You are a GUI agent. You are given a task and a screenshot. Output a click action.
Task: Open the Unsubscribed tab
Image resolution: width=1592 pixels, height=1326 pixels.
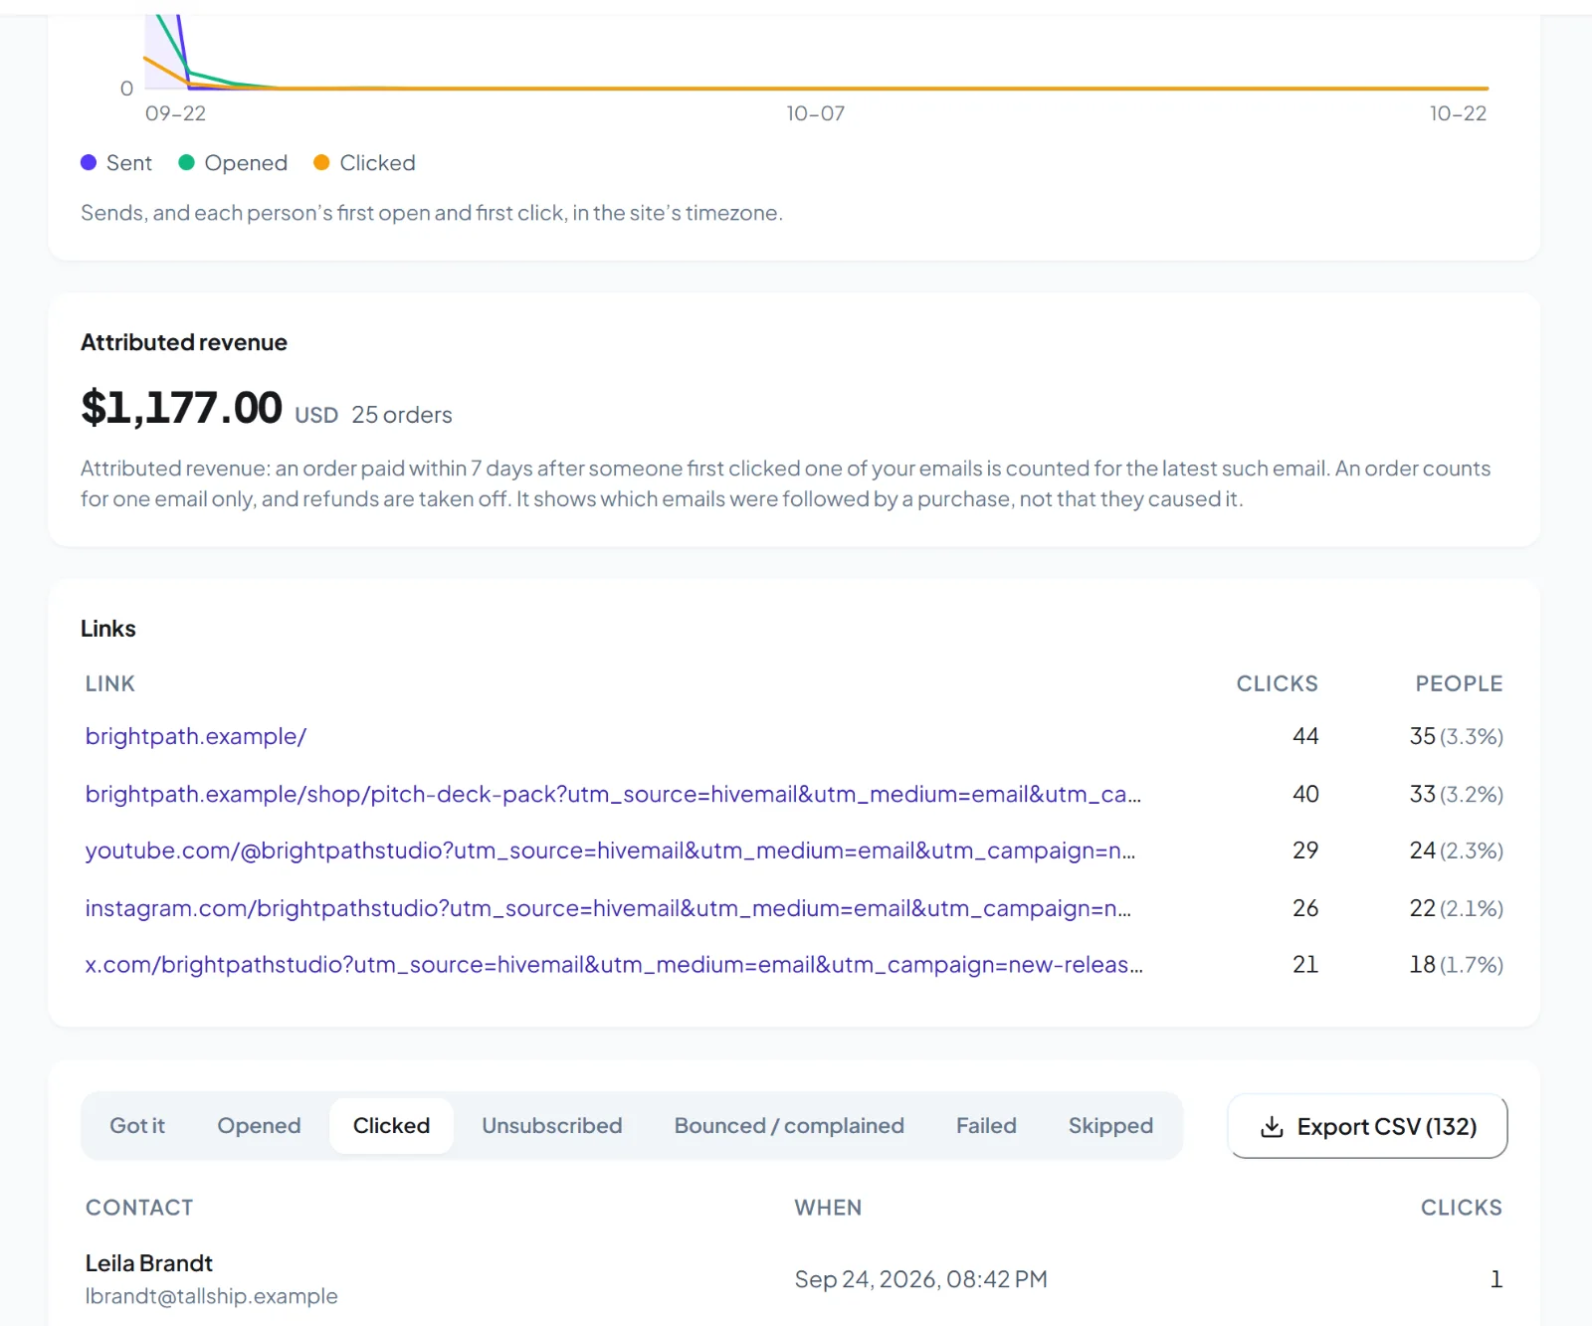click(x=552, y=1126)
